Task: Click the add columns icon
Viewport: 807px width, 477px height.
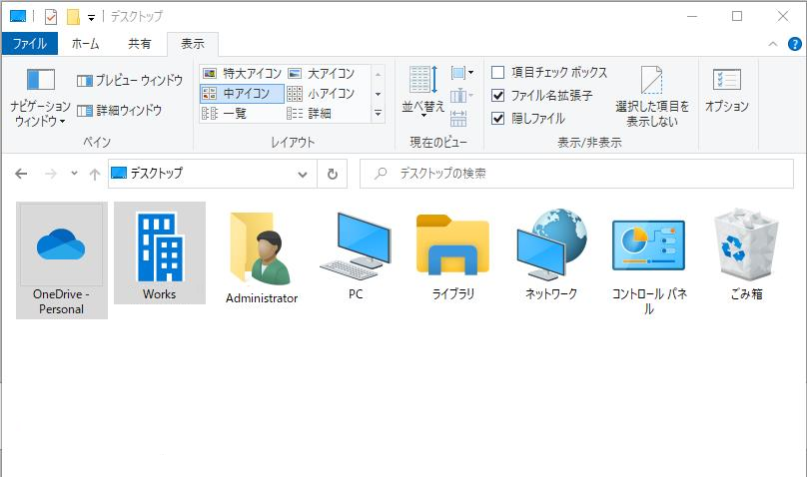Action: point(461,95)
